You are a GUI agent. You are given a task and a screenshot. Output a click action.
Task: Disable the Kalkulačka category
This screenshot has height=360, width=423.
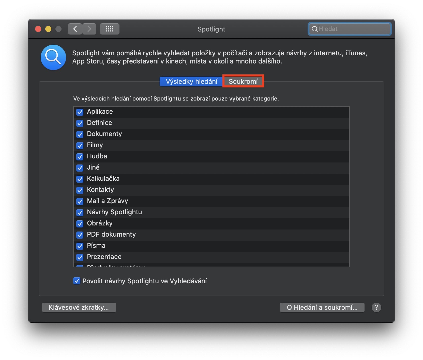(80, 179)
